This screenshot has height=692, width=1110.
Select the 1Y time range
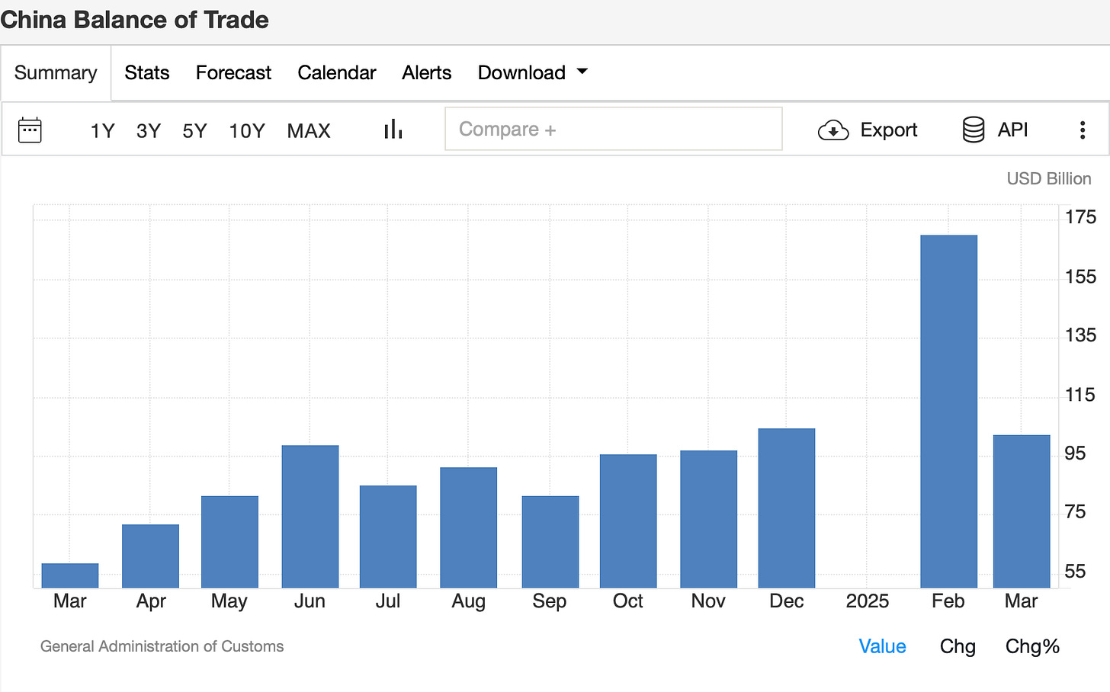[x=102, y=131]
